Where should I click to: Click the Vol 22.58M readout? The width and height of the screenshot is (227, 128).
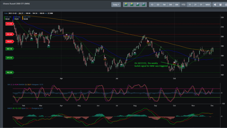click(49, 13)
